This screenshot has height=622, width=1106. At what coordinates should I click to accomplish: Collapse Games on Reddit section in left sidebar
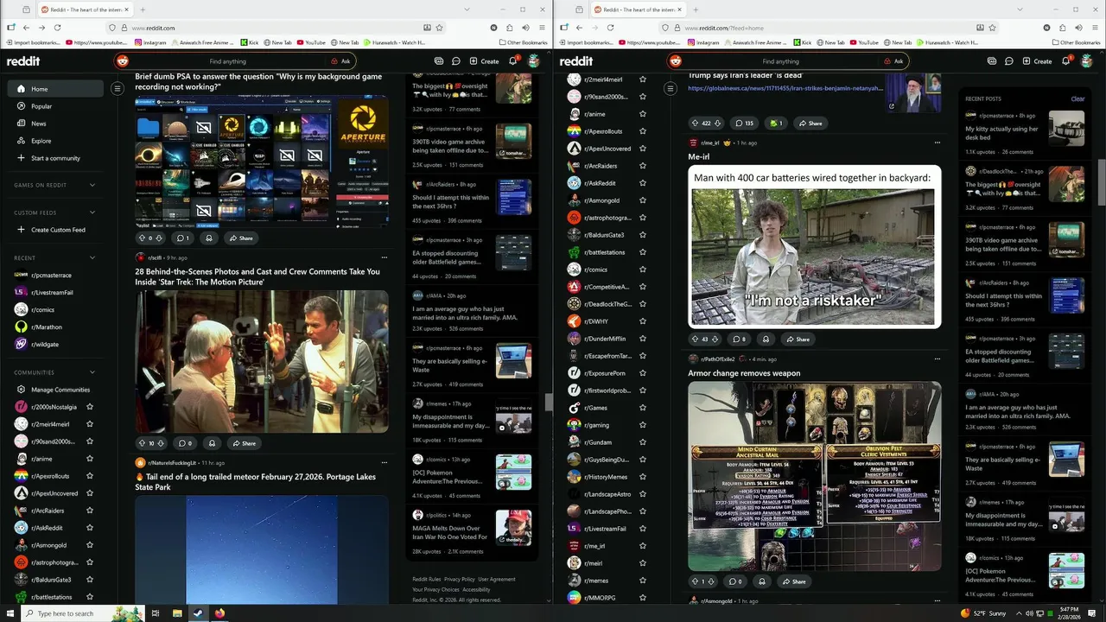92,185
